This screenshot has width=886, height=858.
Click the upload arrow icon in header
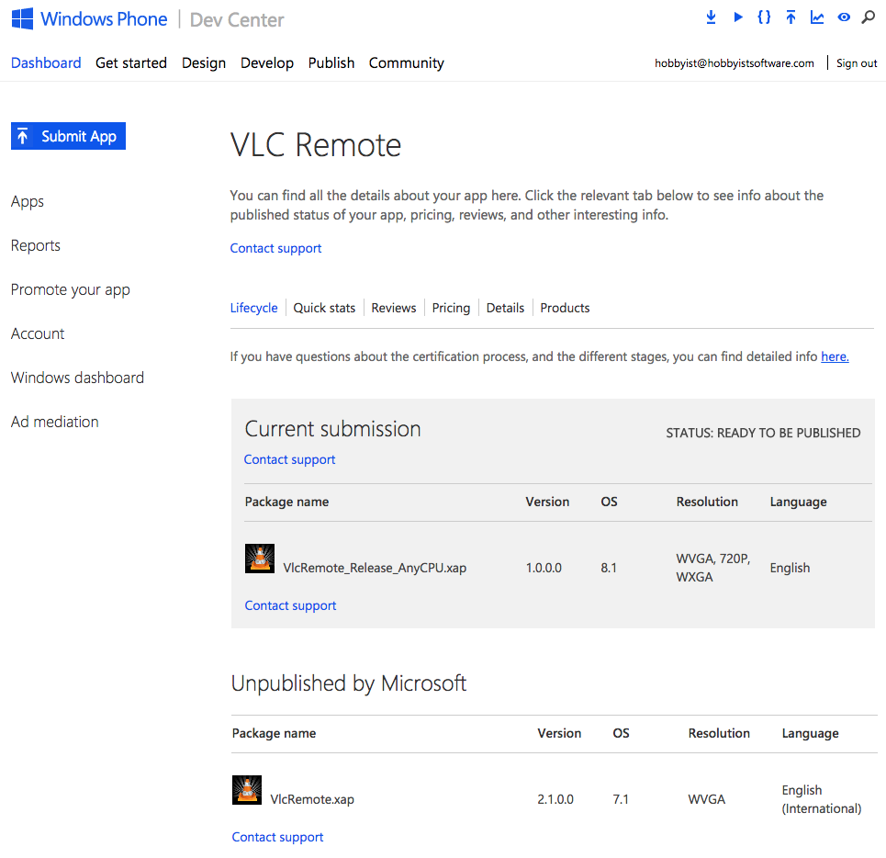click(791, 17)
